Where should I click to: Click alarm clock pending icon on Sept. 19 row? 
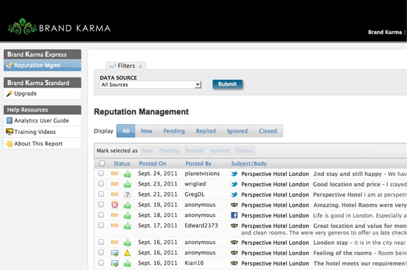point(114,205)
